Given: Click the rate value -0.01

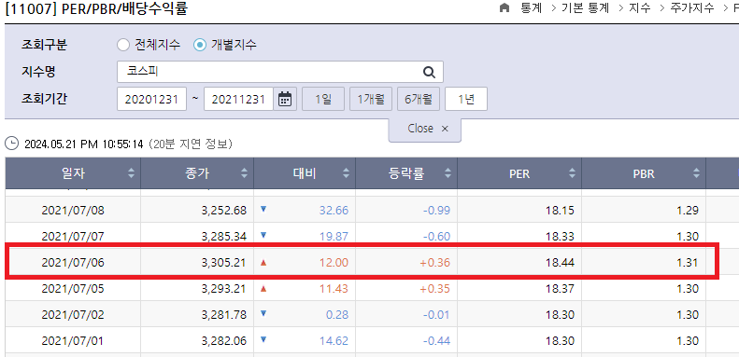Looking at the screenshot, I should pos(435,315).
